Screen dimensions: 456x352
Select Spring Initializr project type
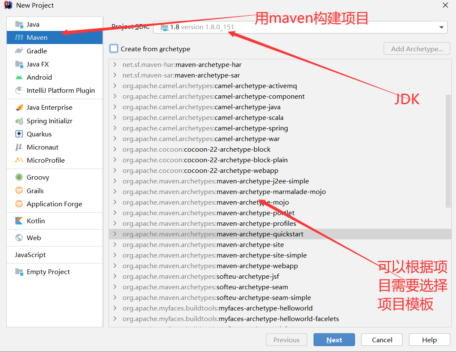55,121
